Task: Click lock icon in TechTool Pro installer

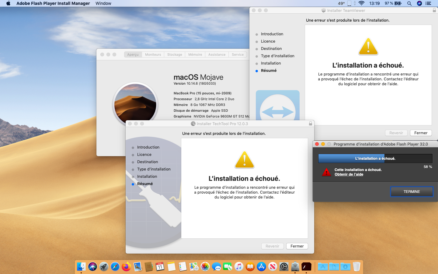Action: click(310, 124)
